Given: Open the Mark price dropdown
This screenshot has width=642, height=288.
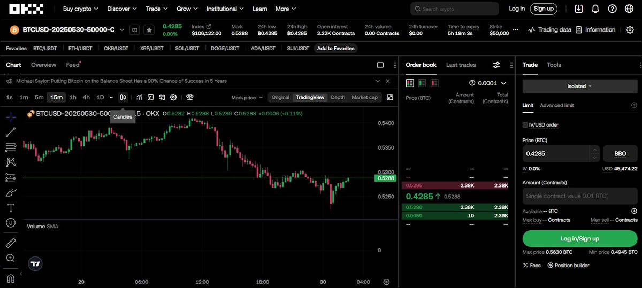Looking at the screenshot, I should coord(247,98).
